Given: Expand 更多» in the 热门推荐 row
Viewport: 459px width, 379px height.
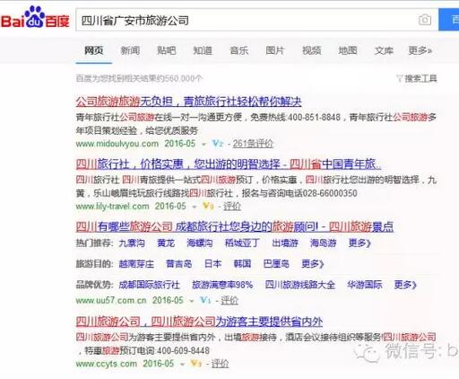Looking at the screenshot, I should 359,242.
